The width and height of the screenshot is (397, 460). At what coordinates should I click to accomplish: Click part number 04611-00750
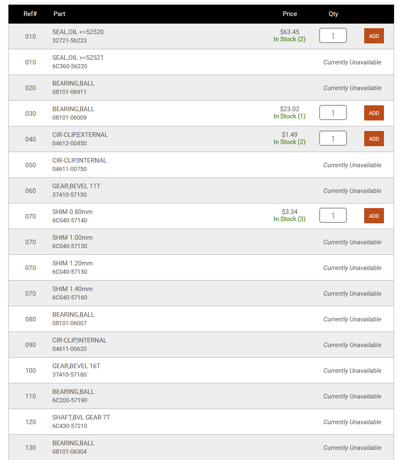[69, 169]
